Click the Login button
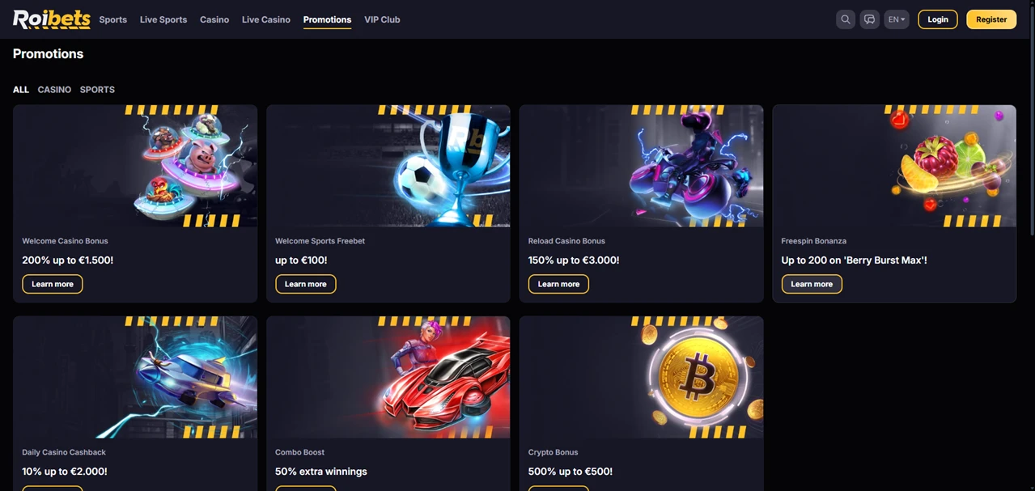Viewport: 1035px width, 491px height. click(x=938, y=19)
